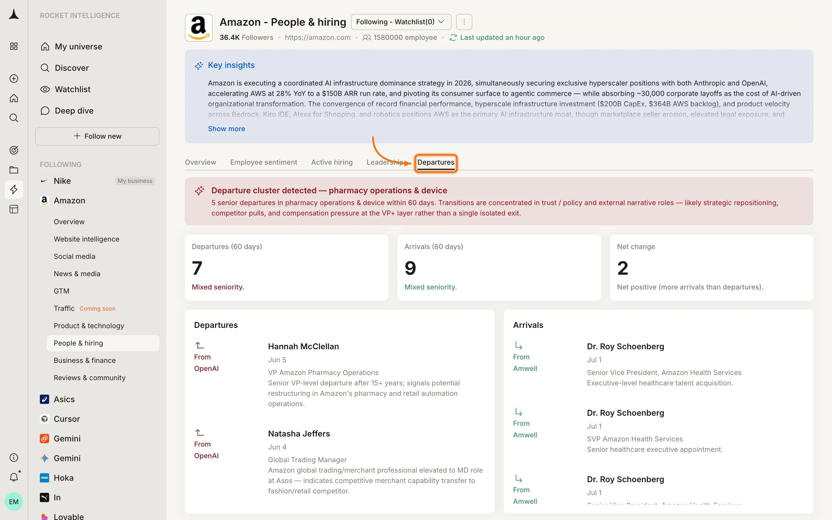Click the Arrivals (60 days) count "9"
832x520 pixels.
tap(410, 268)
